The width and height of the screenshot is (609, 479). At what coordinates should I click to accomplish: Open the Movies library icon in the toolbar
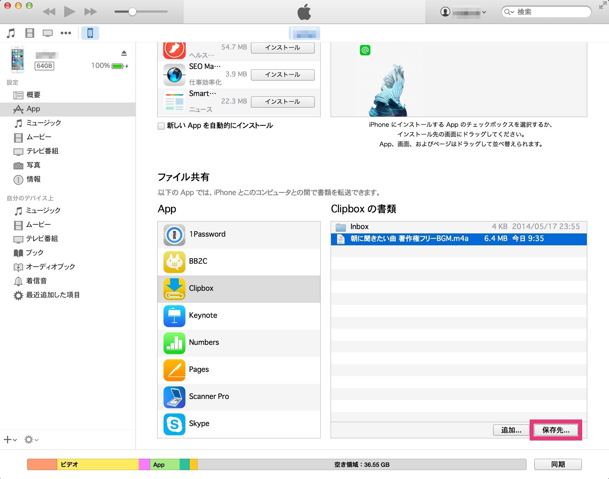pyautogui.click(x=30, y=33)
